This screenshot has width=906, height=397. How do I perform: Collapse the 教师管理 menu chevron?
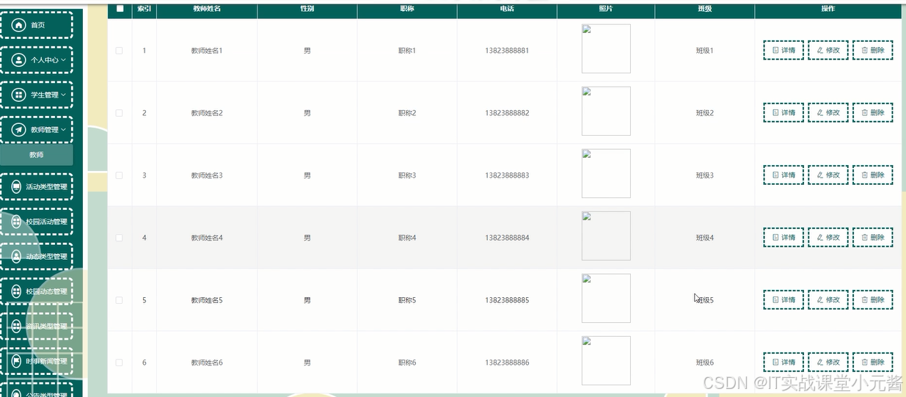coord(64,130)
